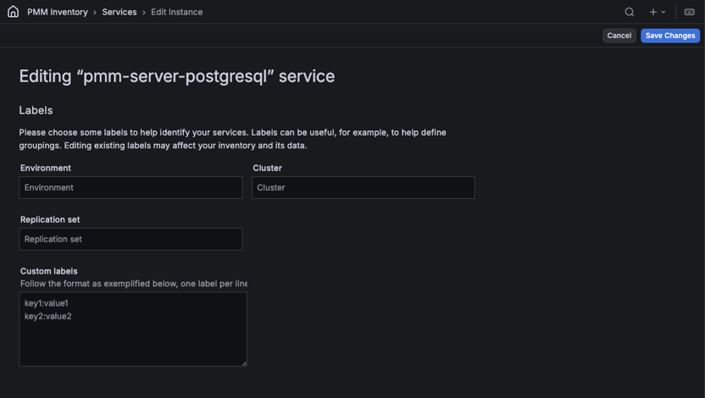Viewport: 705px width, 398px height.
Task: Navigate to PMM Inventory breadcrumb
Action: pyautogui.click(x=58, y=12)
